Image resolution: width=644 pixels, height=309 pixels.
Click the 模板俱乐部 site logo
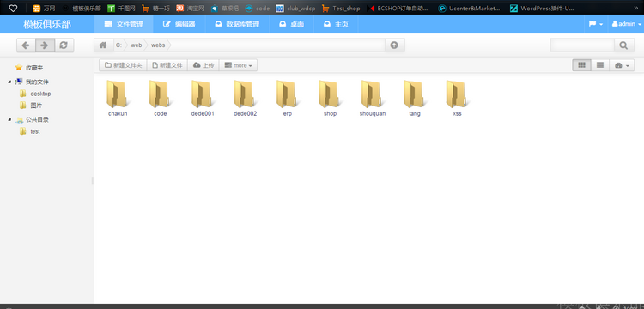(x=47, y=24)
